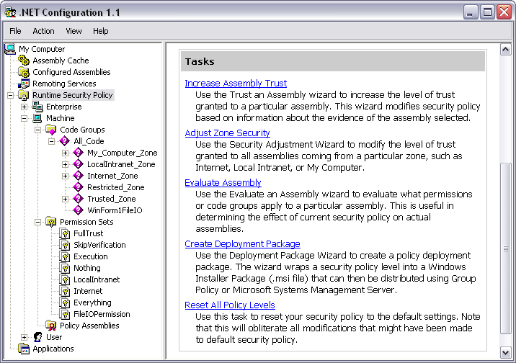The height and width of the screenshot is (363, 516).
Task: Click the scrollbar down arrow
Action: (x=505, y=352)
